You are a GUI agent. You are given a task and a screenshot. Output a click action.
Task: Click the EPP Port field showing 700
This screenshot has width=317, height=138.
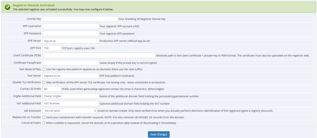[52, 48]
